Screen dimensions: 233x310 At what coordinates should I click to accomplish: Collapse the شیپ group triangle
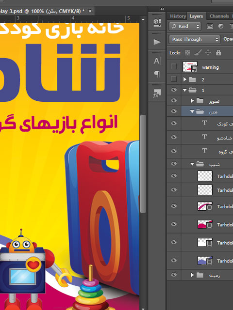click(192, 164)
